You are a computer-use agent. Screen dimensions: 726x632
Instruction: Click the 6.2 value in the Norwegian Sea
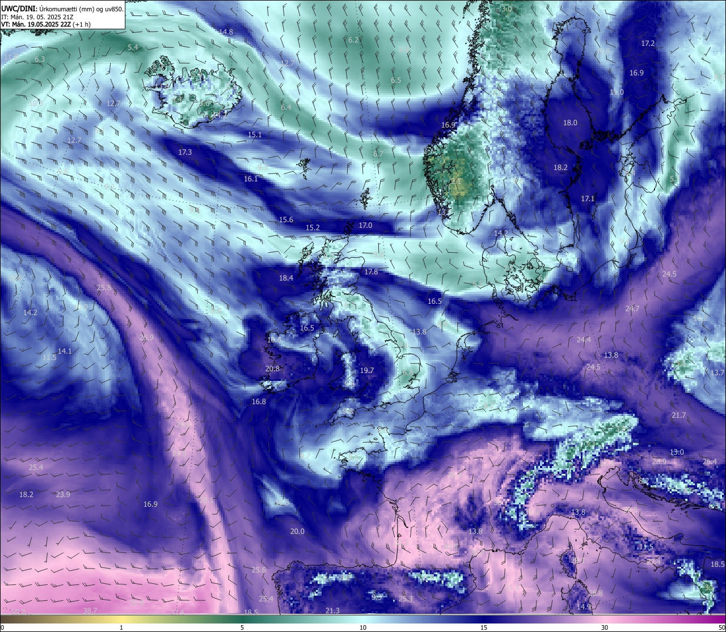click(353, 40)
